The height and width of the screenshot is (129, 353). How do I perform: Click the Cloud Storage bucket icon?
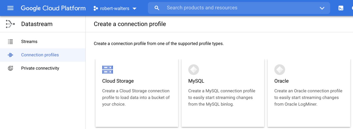tap(108, 70)
